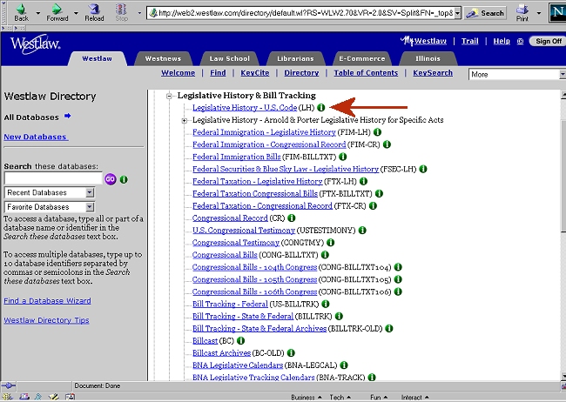Open the Welcome menu link
The width and height of the screenshot is (566, 402).
pyautogui.click(x=178, y=73)
